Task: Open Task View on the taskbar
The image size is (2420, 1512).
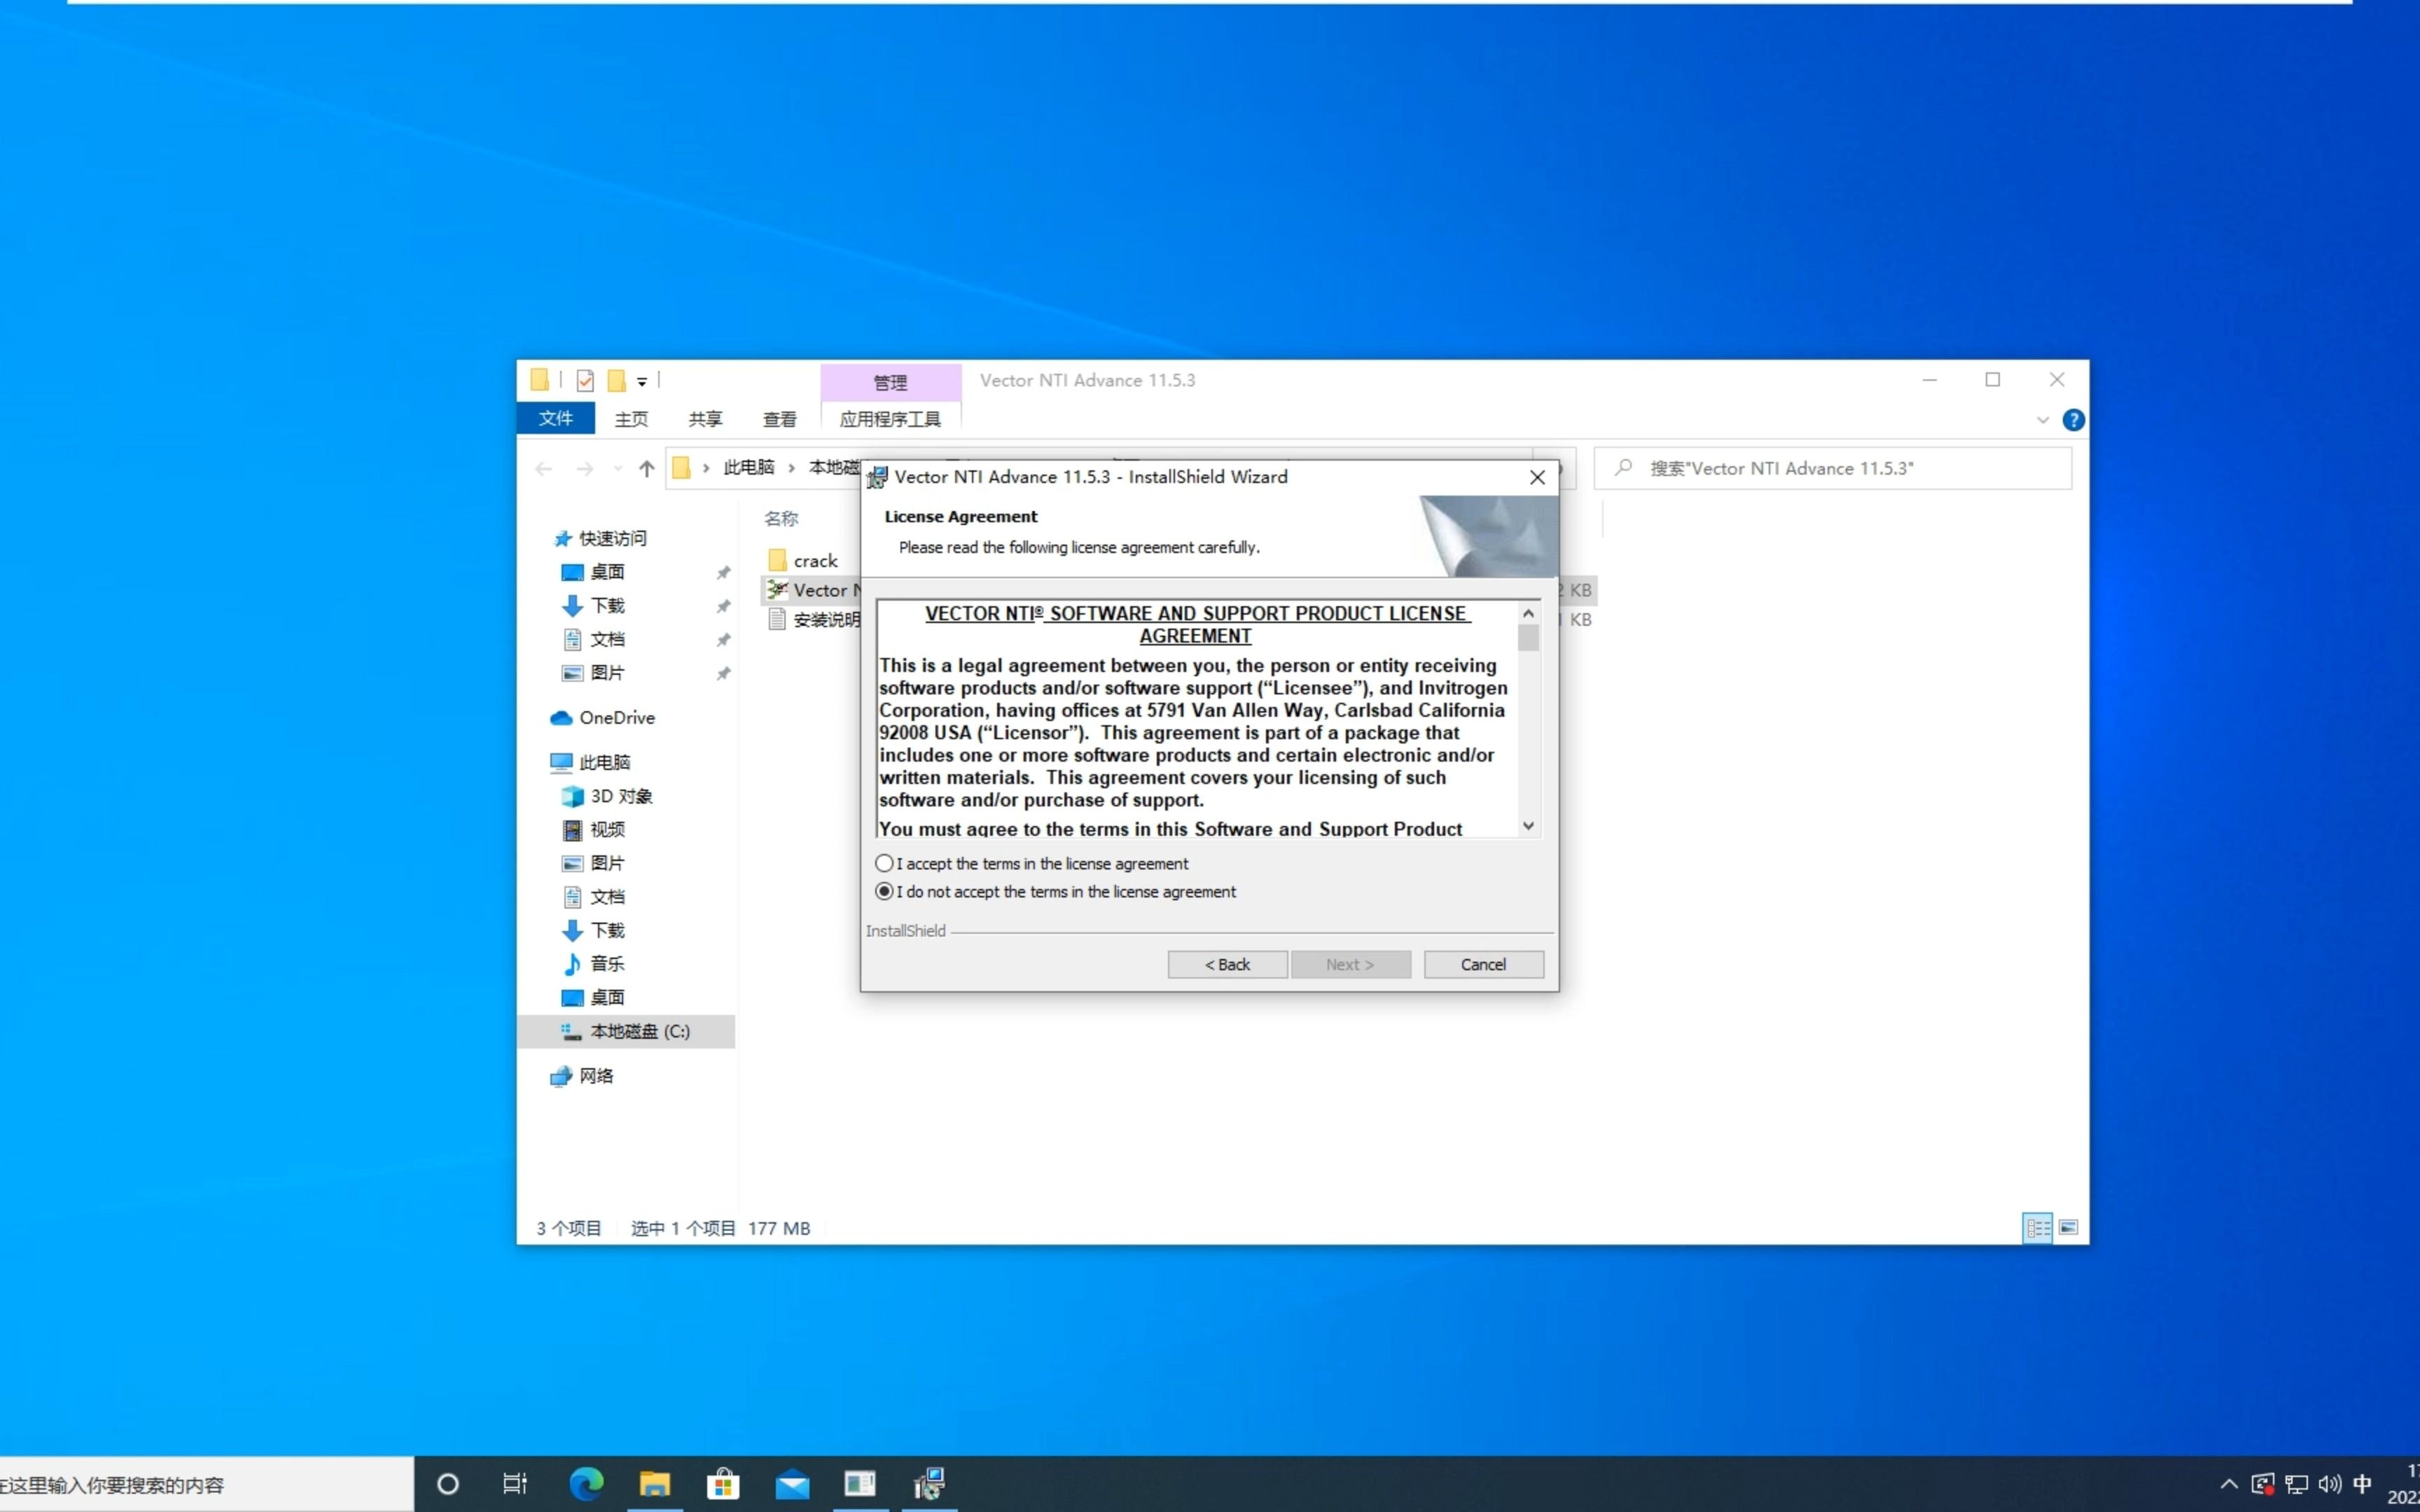Action: pyautogui.click(x=514, y=1484)
